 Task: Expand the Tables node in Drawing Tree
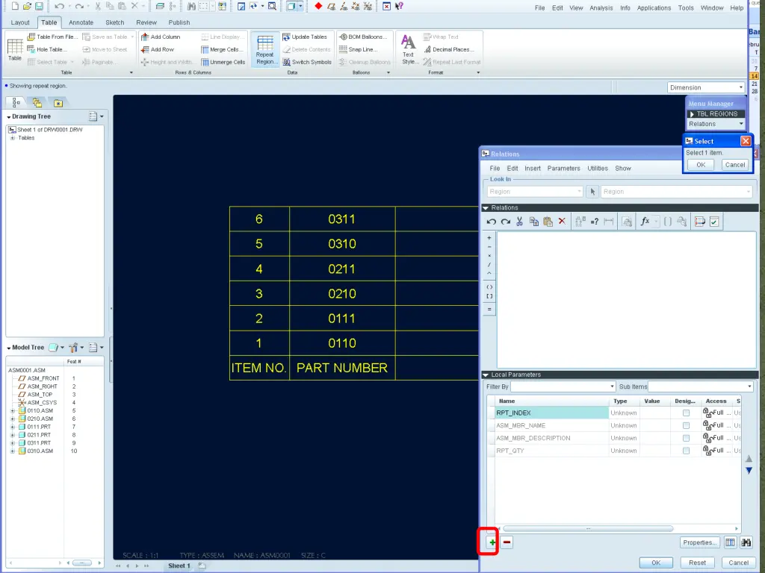pos(13,138)
